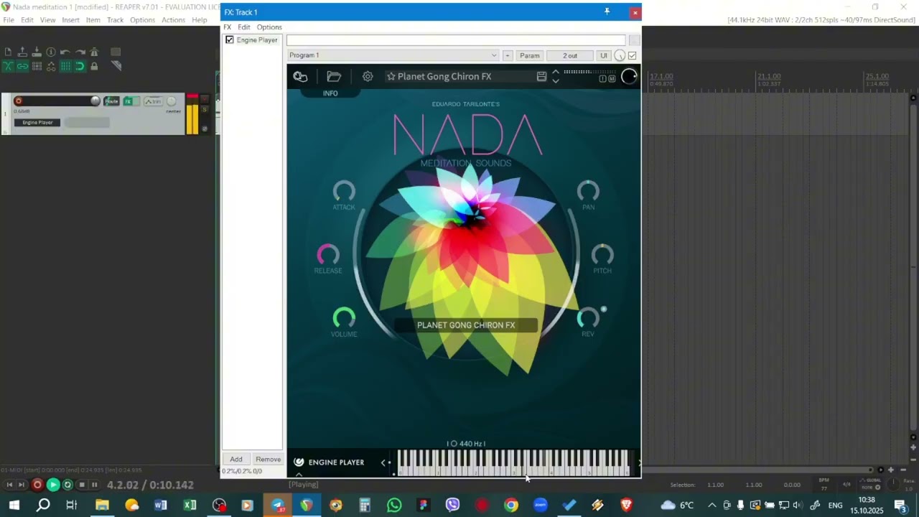Click the Planet Gong Chiron FX name box
919x517 pixels.
[466, 325]
